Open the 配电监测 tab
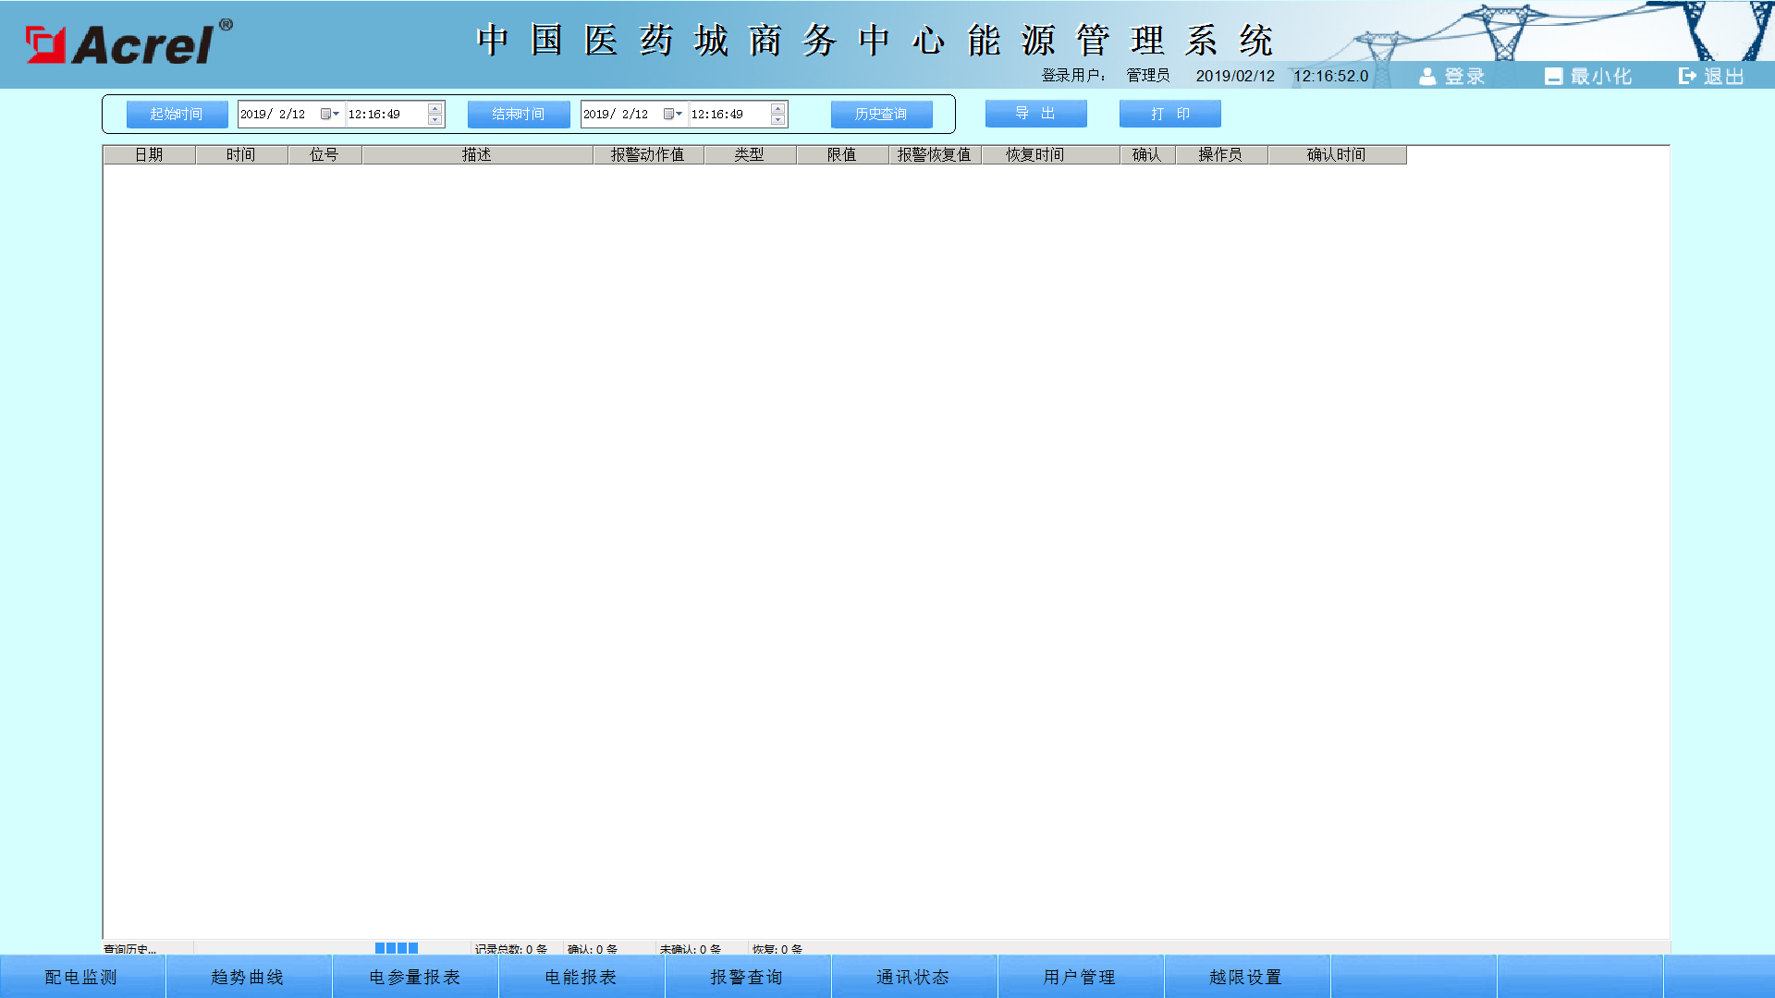 click(x=81, y=977)
